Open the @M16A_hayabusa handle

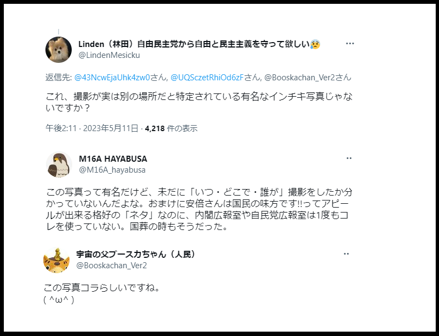(x=112, y=170)
